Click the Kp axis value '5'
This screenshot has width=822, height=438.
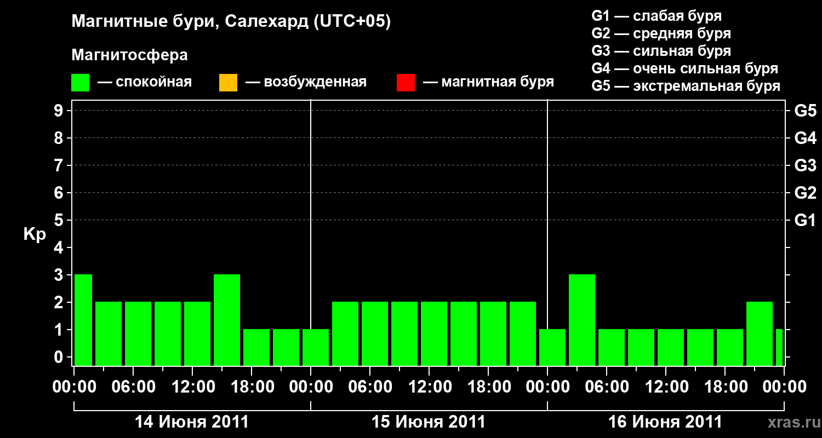[60, 220]
